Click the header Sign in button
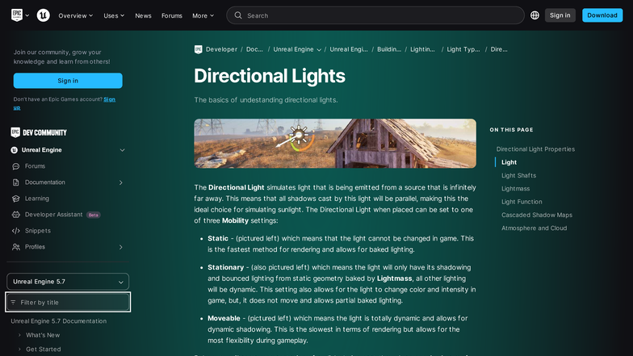This screenshot has width=633, height=356. click(x=560, y=15)
